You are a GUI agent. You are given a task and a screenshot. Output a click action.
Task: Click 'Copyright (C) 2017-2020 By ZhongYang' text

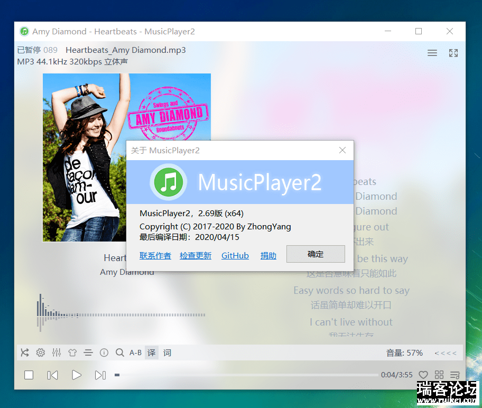(215, 227)
